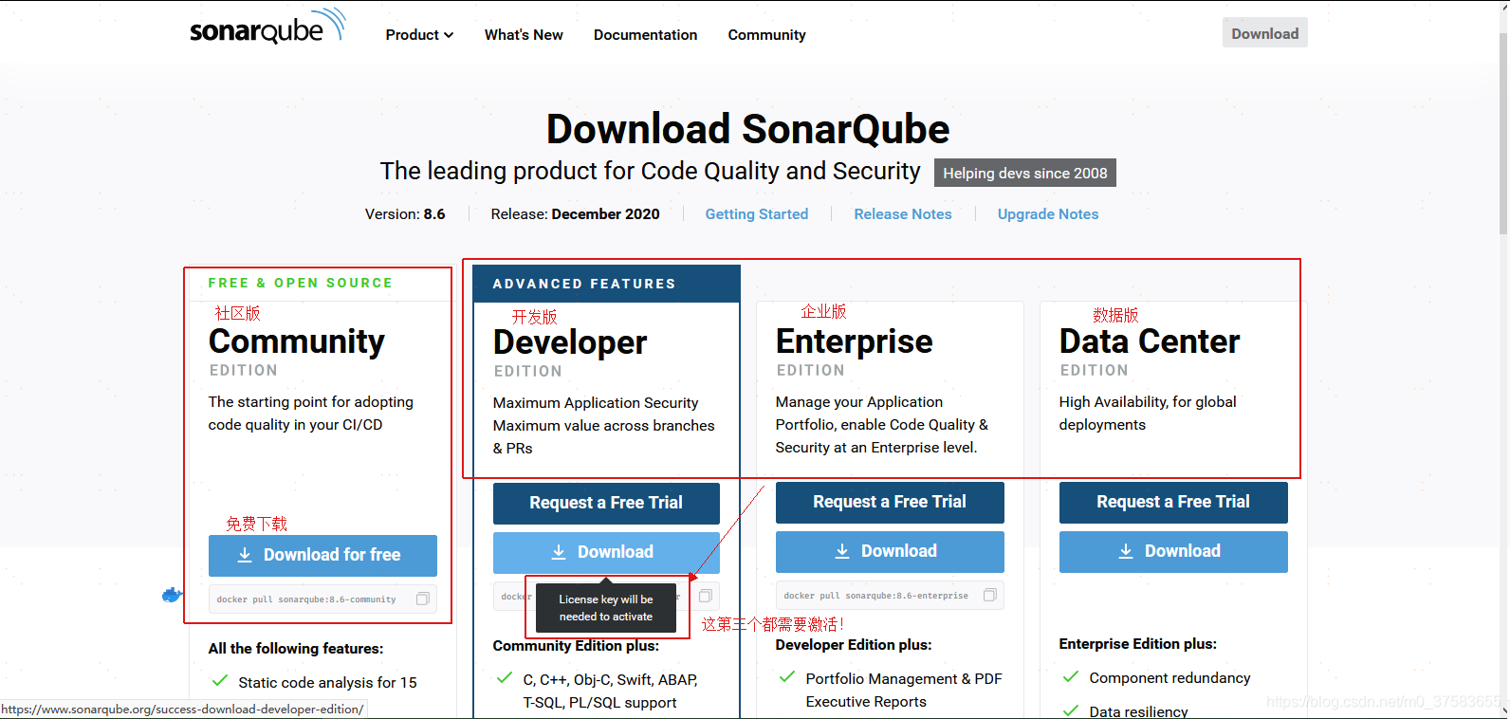Viewport: 1510px width, 719px height.
Task: Click Download for free Community button
Action: click(322, 555)
